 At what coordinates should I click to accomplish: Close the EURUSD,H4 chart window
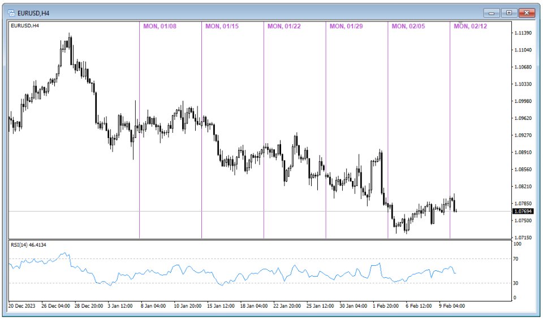point(527,13)
